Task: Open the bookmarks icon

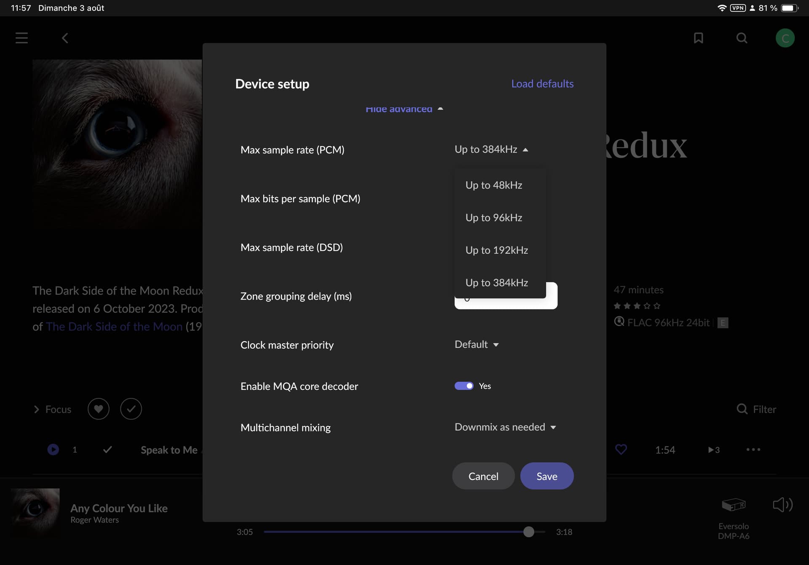Action: pos(698,38)
